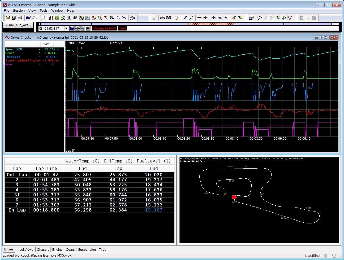Image resolution: width=344 pixels, height=260 pixels.
Task: Click the video camera icon
Action: 112,18
